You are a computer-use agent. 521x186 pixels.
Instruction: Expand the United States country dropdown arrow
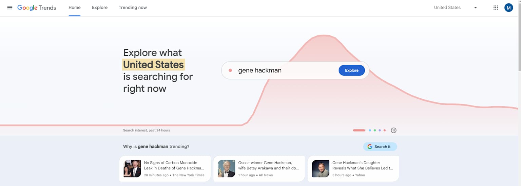pyautogui.click(x=475, y=8)
